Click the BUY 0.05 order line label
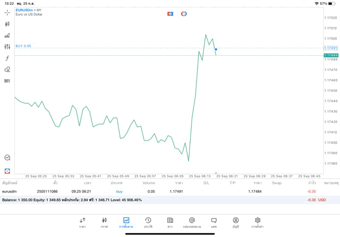Viewport: 340px width, 237px height. point(23,46)
